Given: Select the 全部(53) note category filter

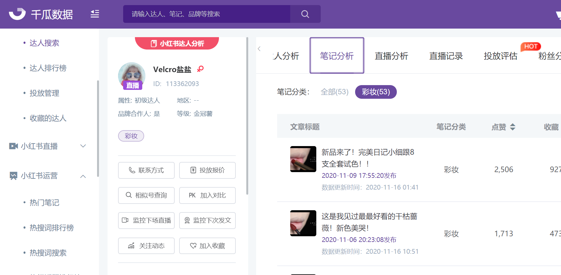Looking at the screenshot, I should [334, 92].
